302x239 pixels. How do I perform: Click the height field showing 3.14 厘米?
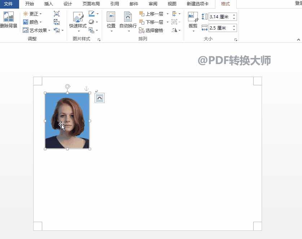point(220,17)
